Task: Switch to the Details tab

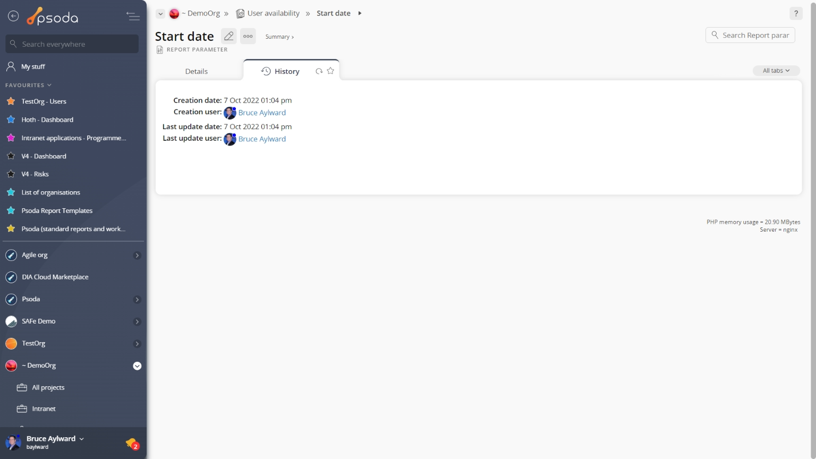Action: [x=197, y=71]
